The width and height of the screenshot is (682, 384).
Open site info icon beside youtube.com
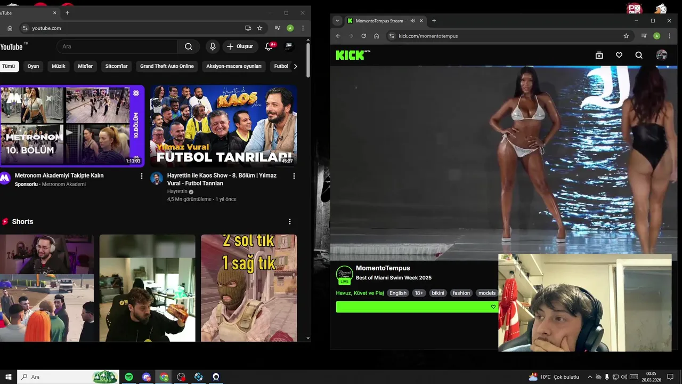click(x=25, y=28)
